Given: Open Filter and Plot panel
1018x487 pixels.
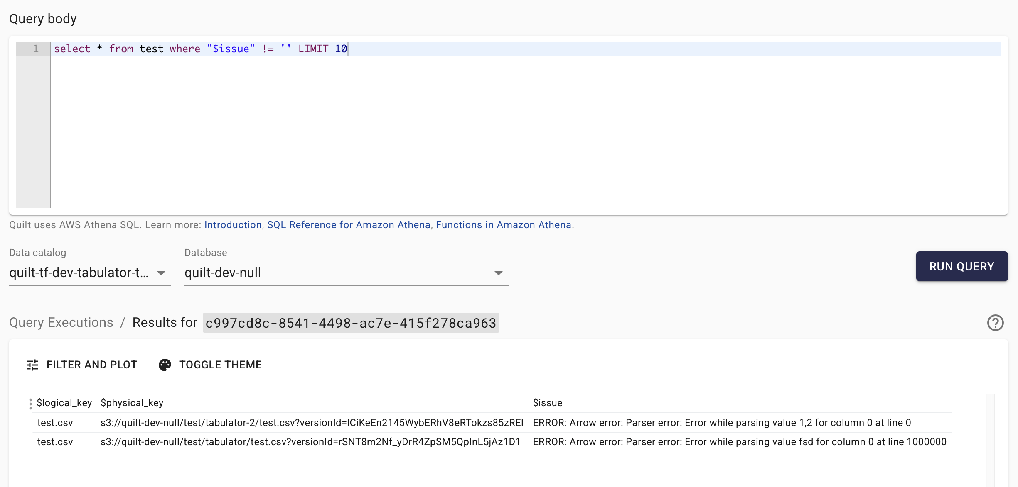Looking at the screenshot, I should click(x=81, y=365).
